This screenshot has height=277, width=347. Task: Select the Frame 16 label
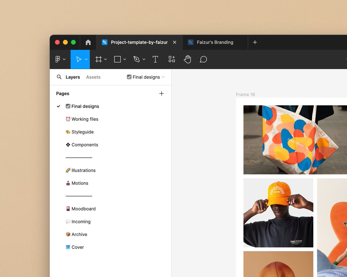point(245,94)
